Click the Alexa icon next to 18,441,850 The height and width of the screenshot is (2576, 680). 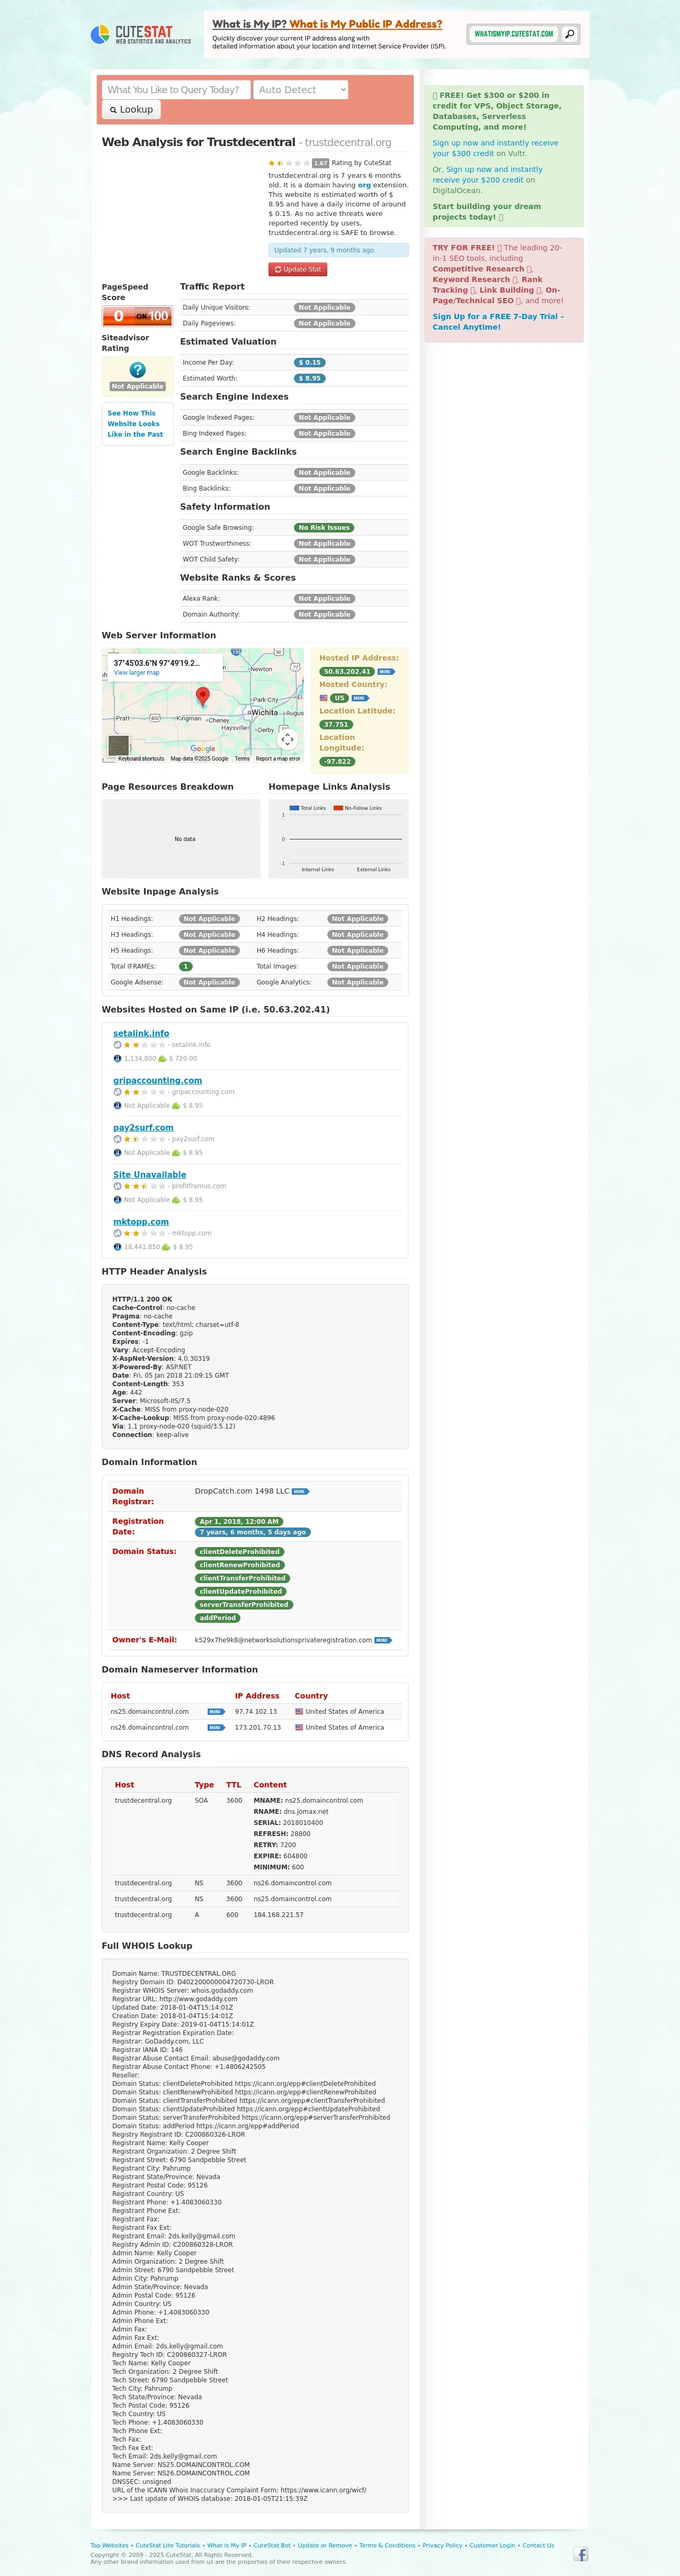click(x=117, y=1247)
